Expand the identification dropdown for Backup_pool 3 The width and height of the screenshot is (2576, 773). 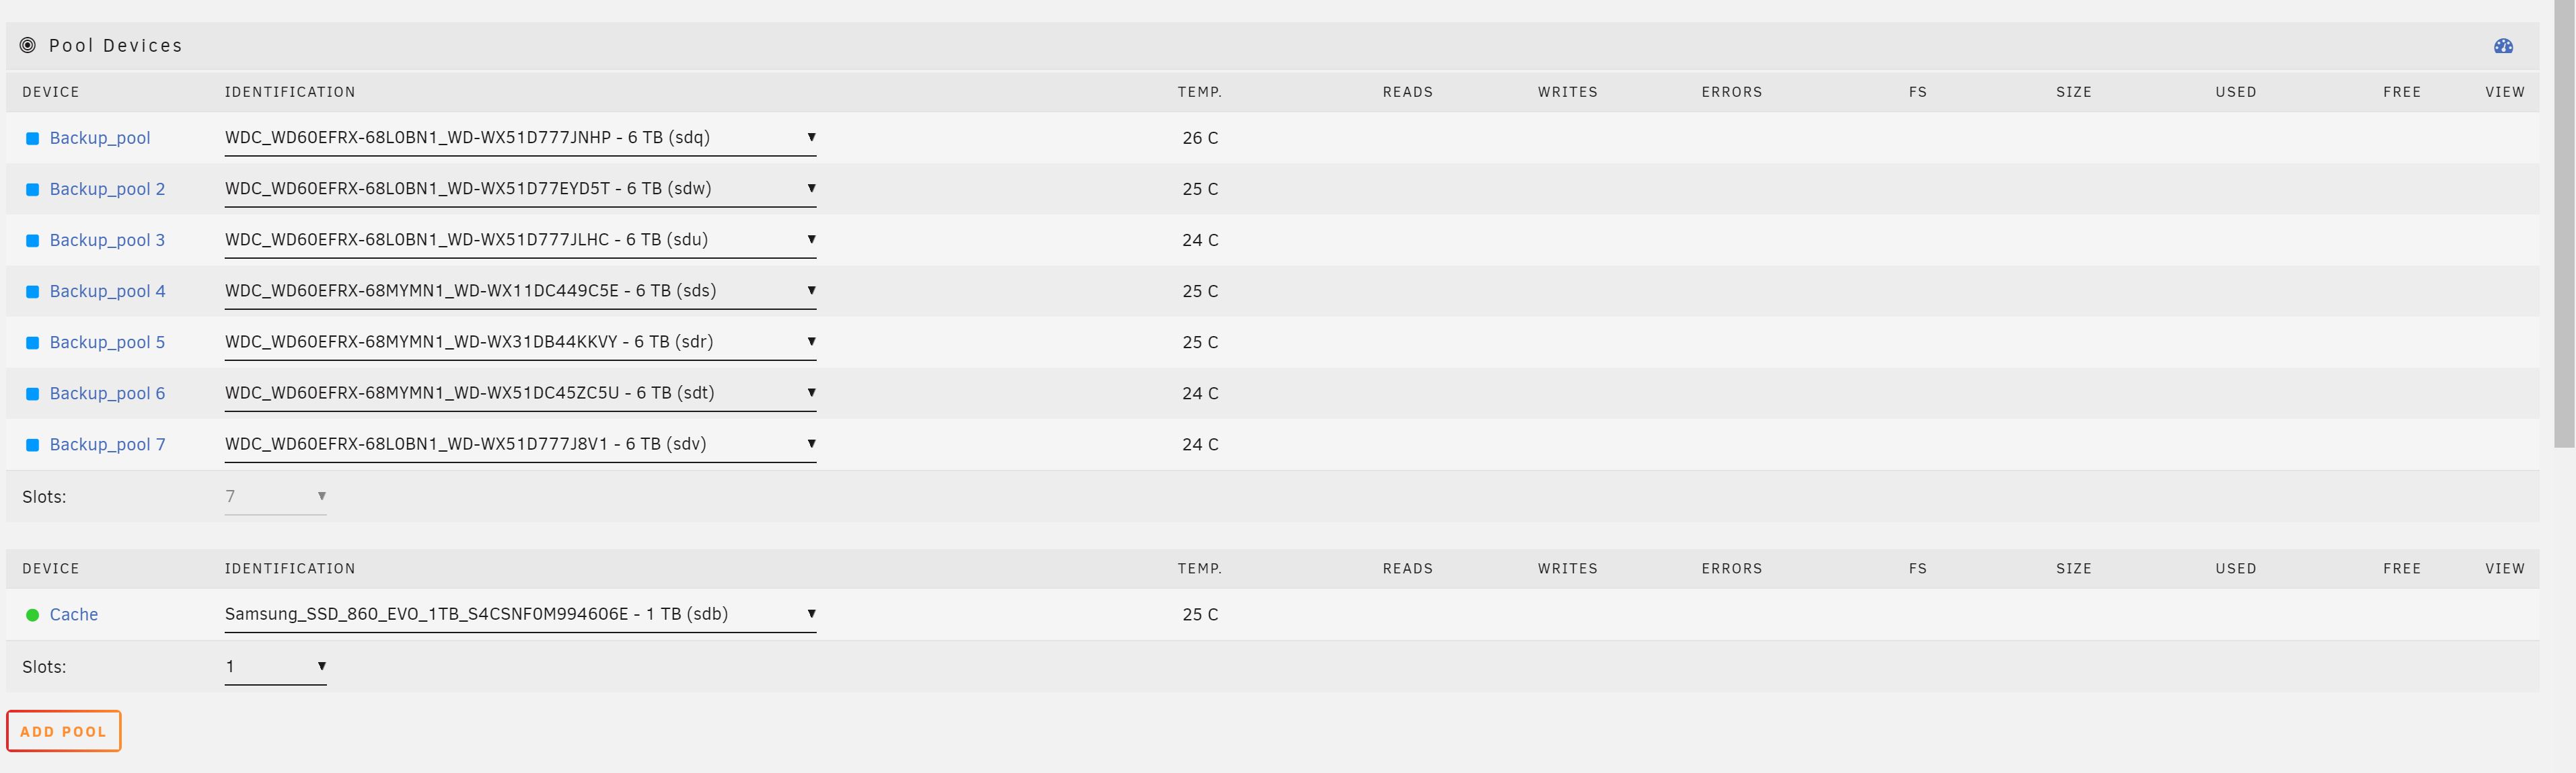click(520, 240)
